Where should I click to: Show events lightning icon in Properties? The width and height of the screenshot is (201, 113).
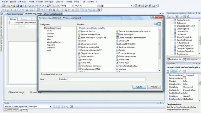point(180,72)
